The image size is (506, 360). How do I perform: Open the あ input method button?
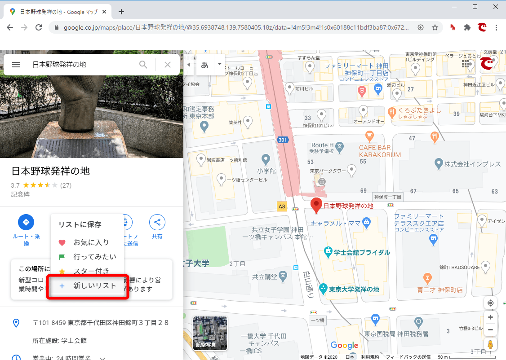pos(204,65)
